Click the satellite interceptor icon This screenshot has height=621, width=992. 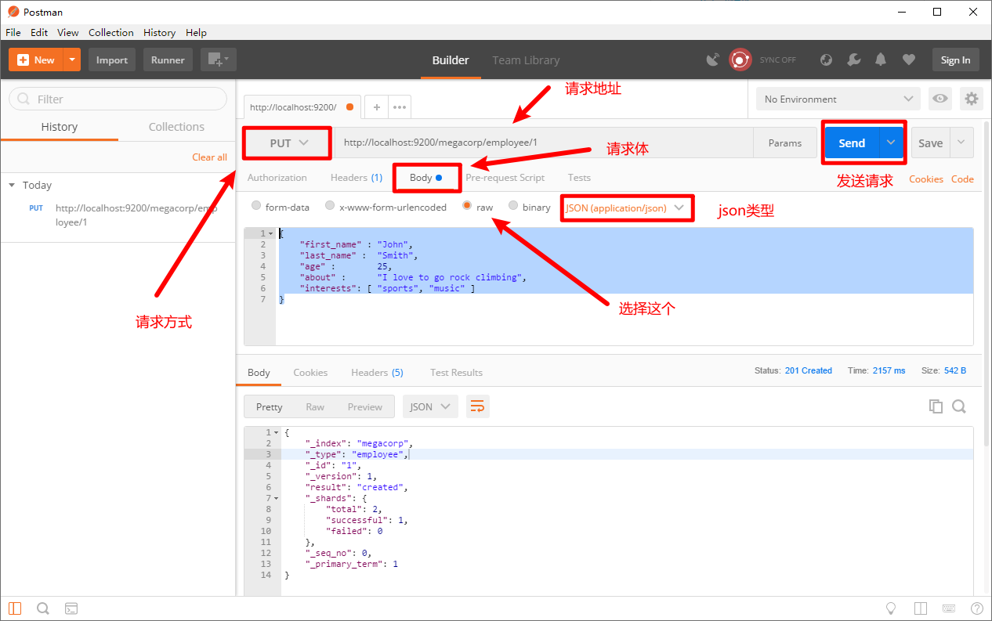(712, 60)
